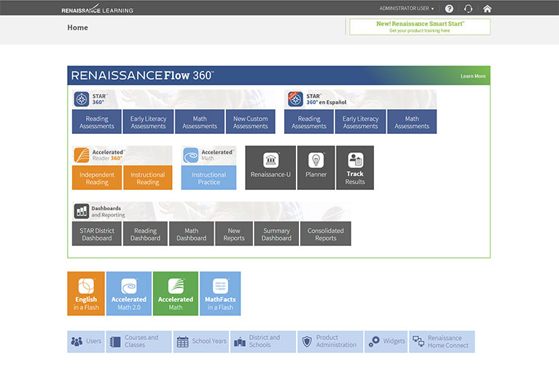Open Math Dashboard tile
Image resolution: width=559 pixels, height=372 pixels.
pos(192,234)
